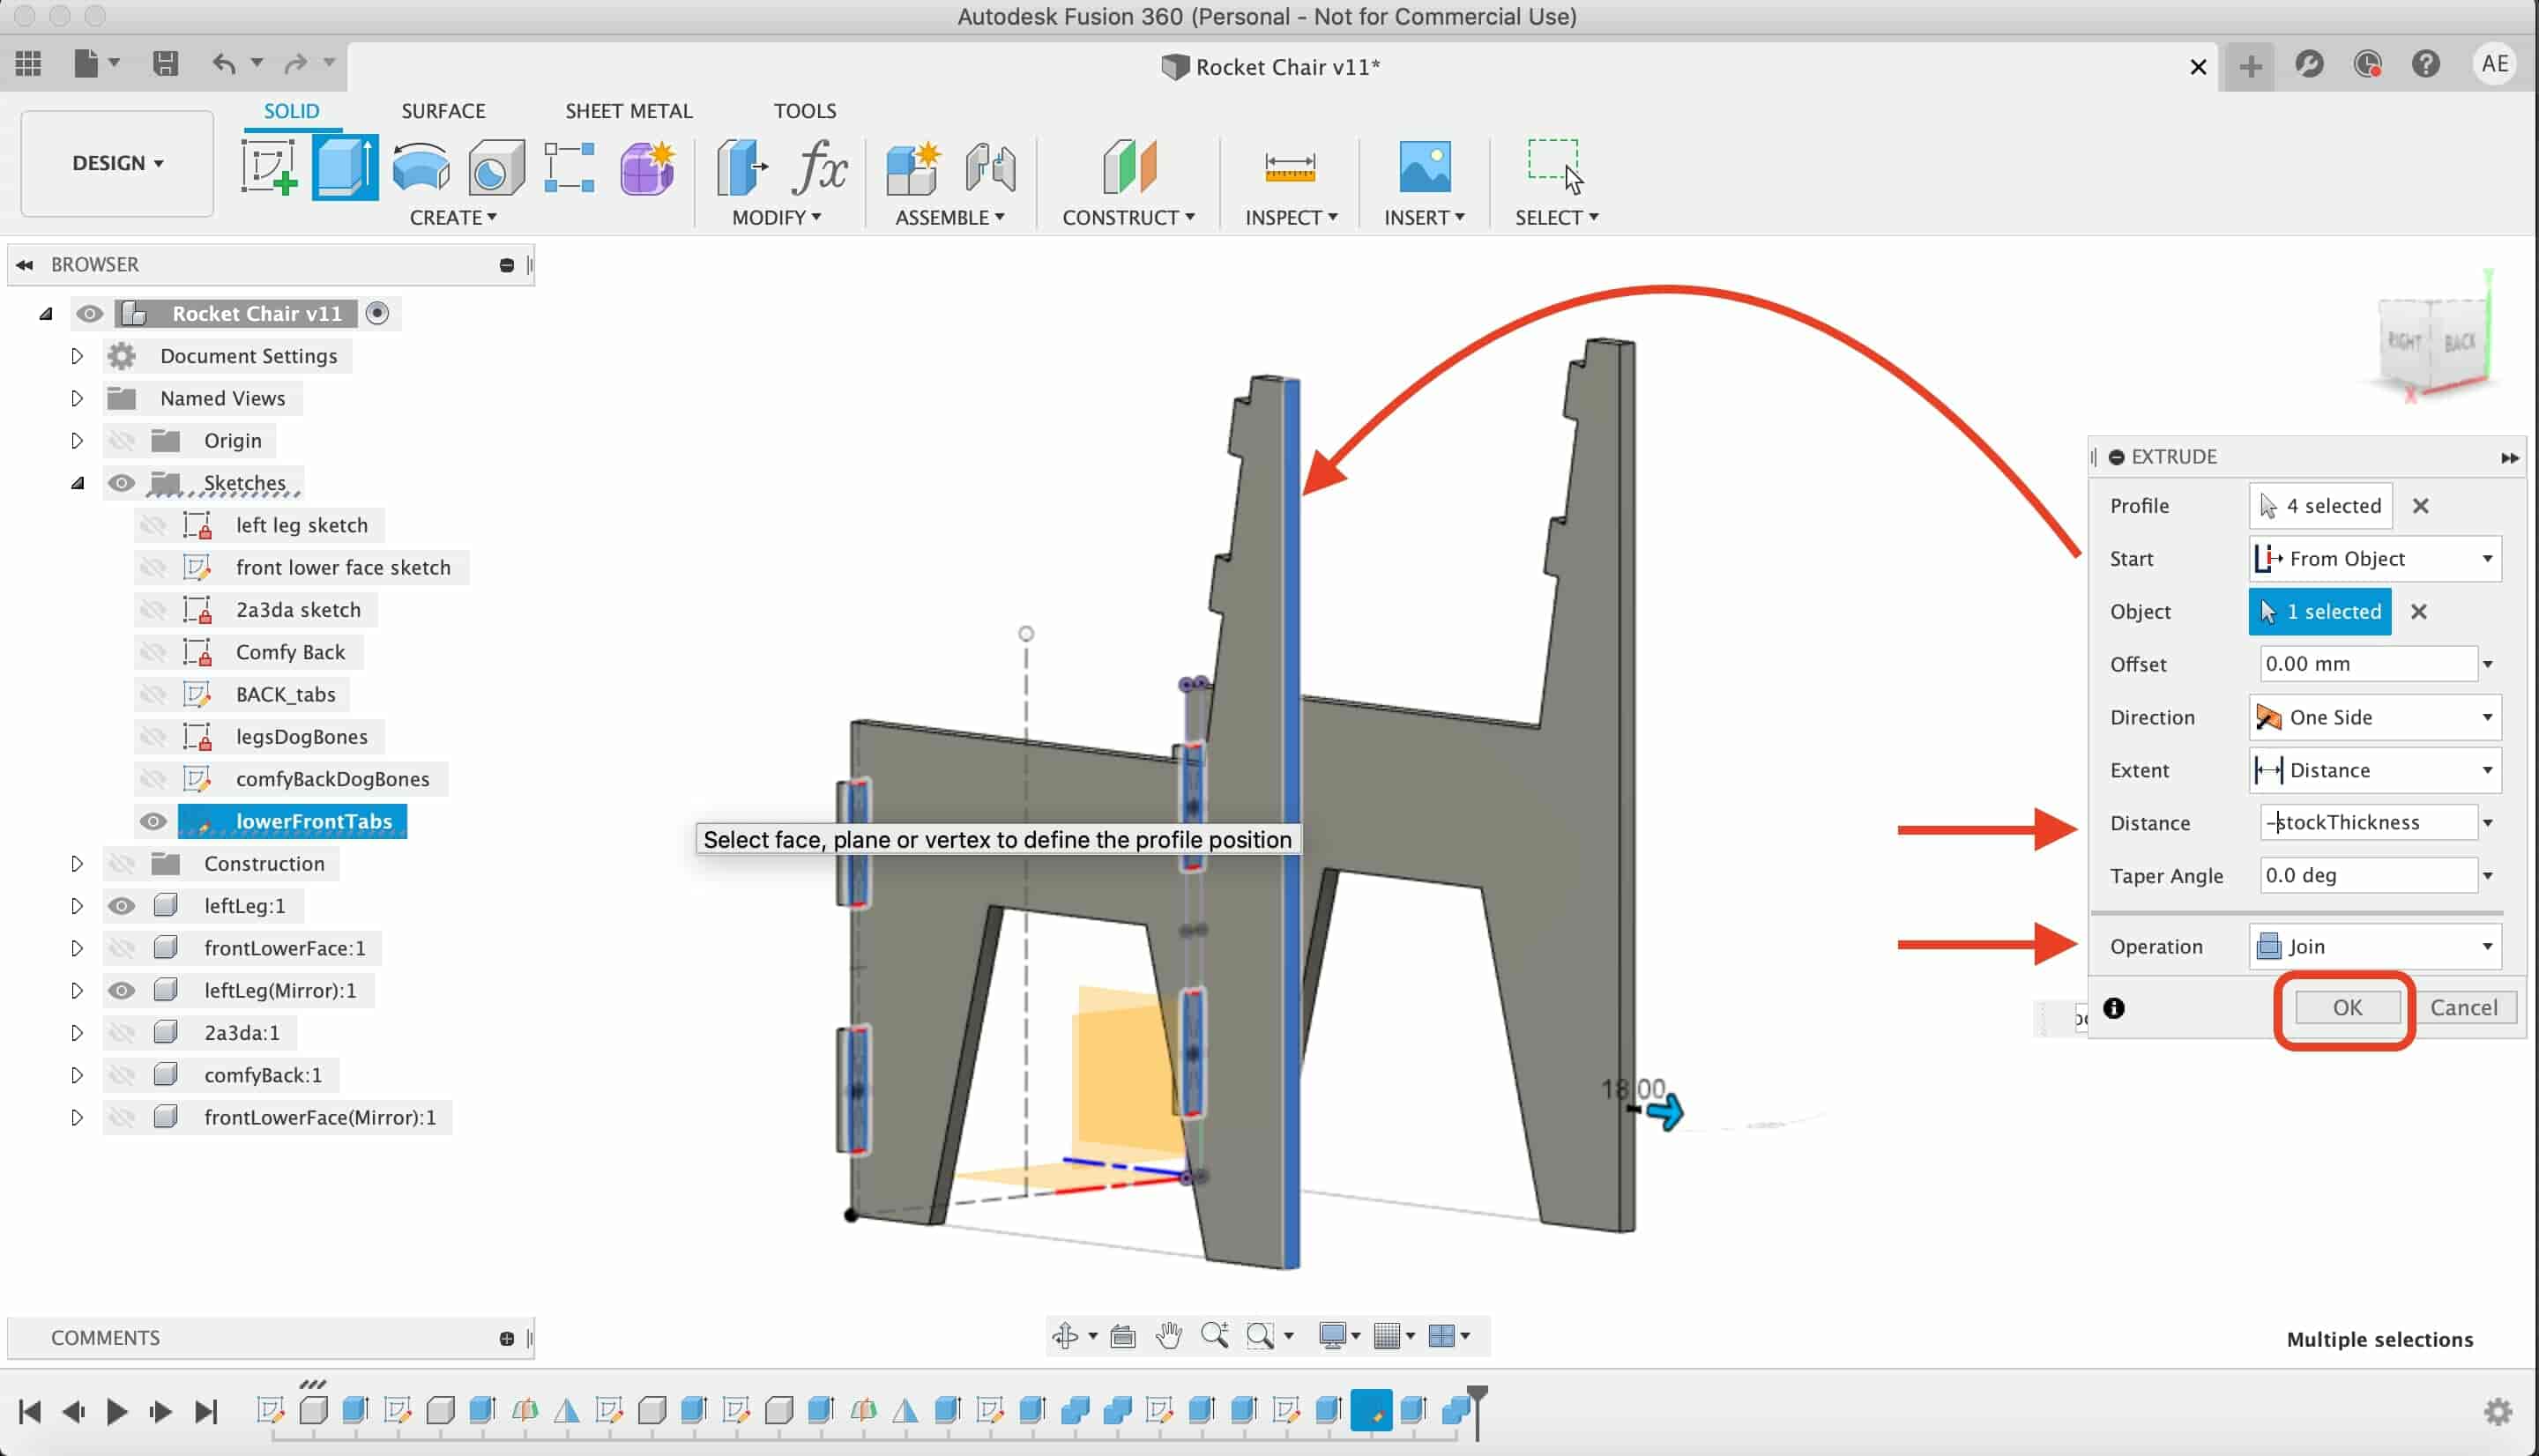Click the New Component icon
Image resolution: width=2539 pixels, height=1456 pixels.
coord(913,167)
